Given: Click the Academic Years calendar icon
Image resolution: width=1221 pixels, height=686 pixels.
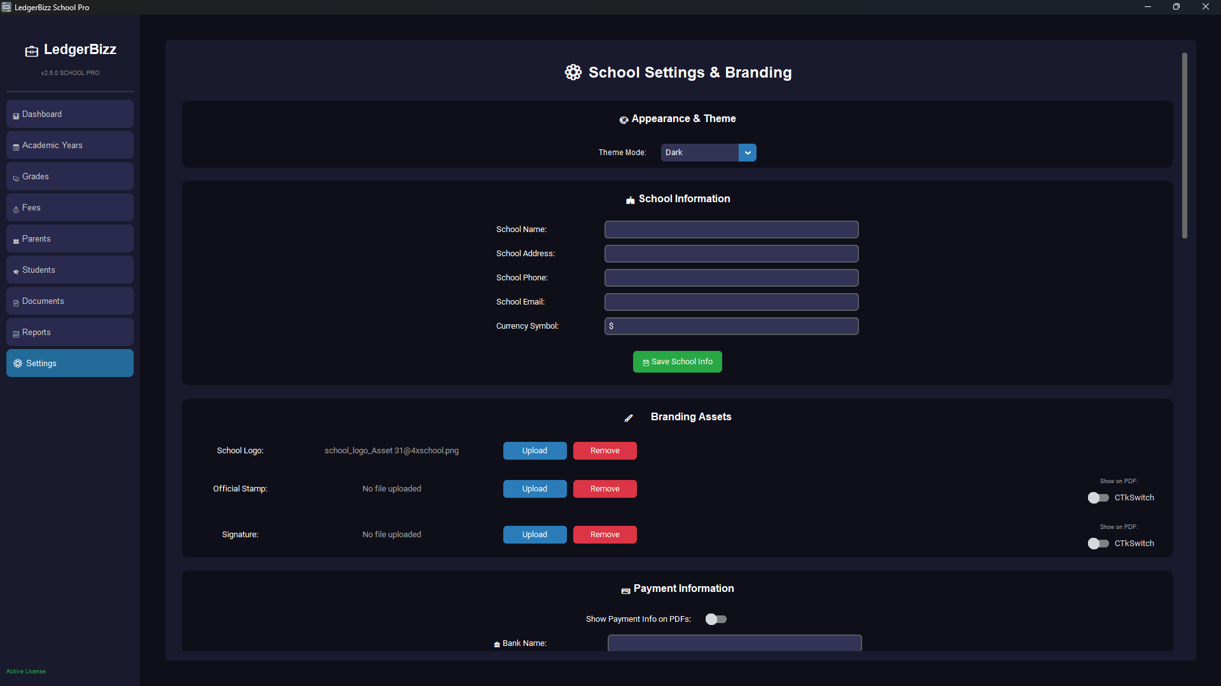Looking at the screenshot, I should tap(16, 147).
